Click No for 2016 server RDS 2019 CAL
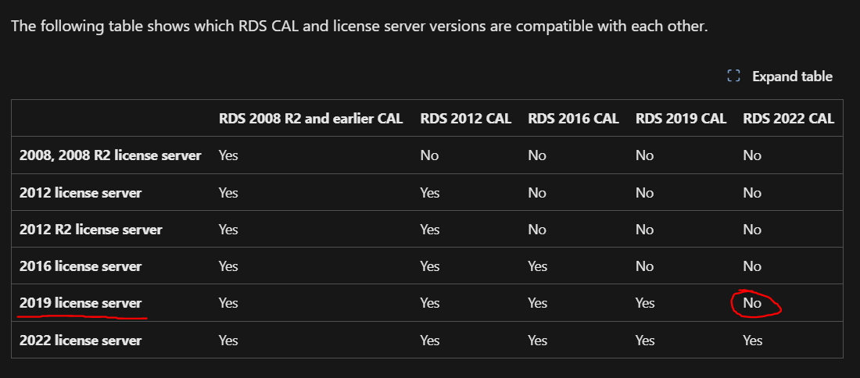This screenshot has width=860, height=378. (644, 266)
